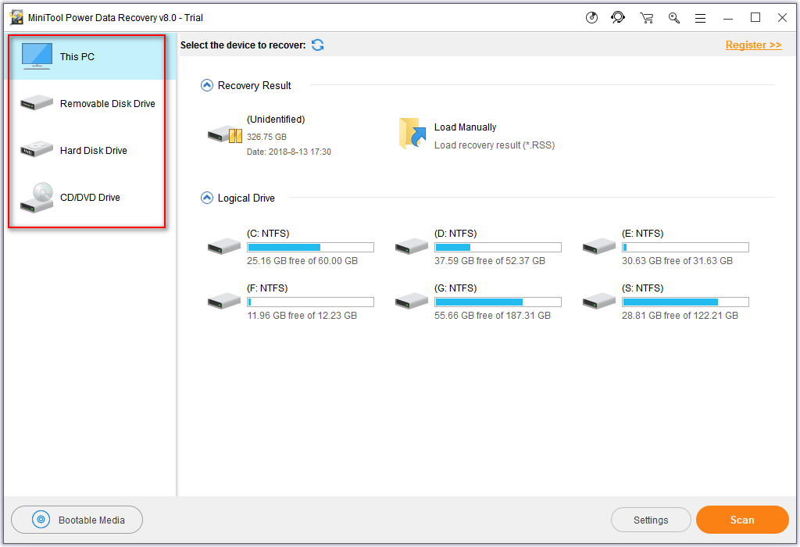Click the refresh device list icon
Image resolution: width=800 pixels, height=547 pixels.
click(x=317, y=45)
